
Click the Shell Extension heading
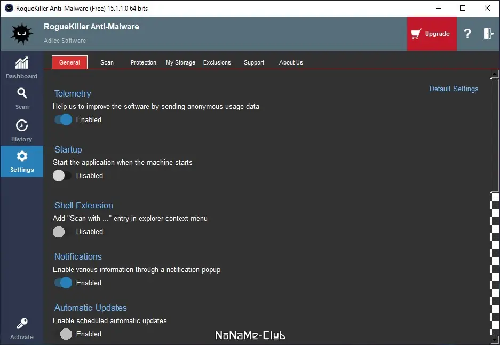point(84,205)
